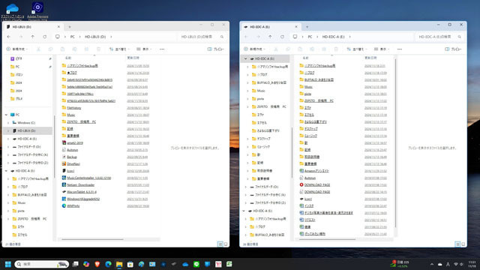
Task: Switch HD-EDC-A window to large thumbnails view
Action: (463, 244)
